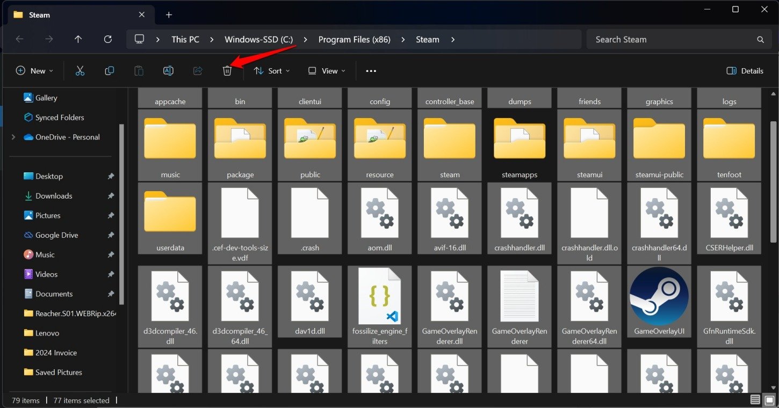Open a new tab with plus button
Viewport: 779px width, 408px height.
(x=169, y=15)
